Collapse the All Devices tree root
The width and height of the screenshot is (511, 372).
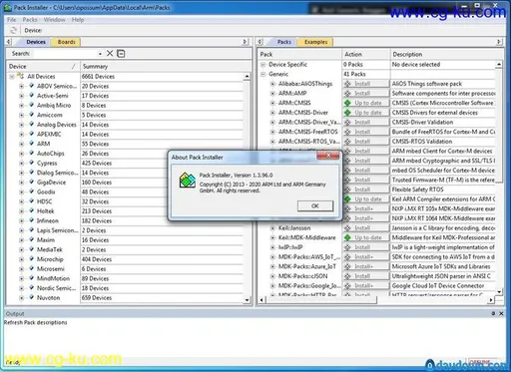[x=12, y=77]
